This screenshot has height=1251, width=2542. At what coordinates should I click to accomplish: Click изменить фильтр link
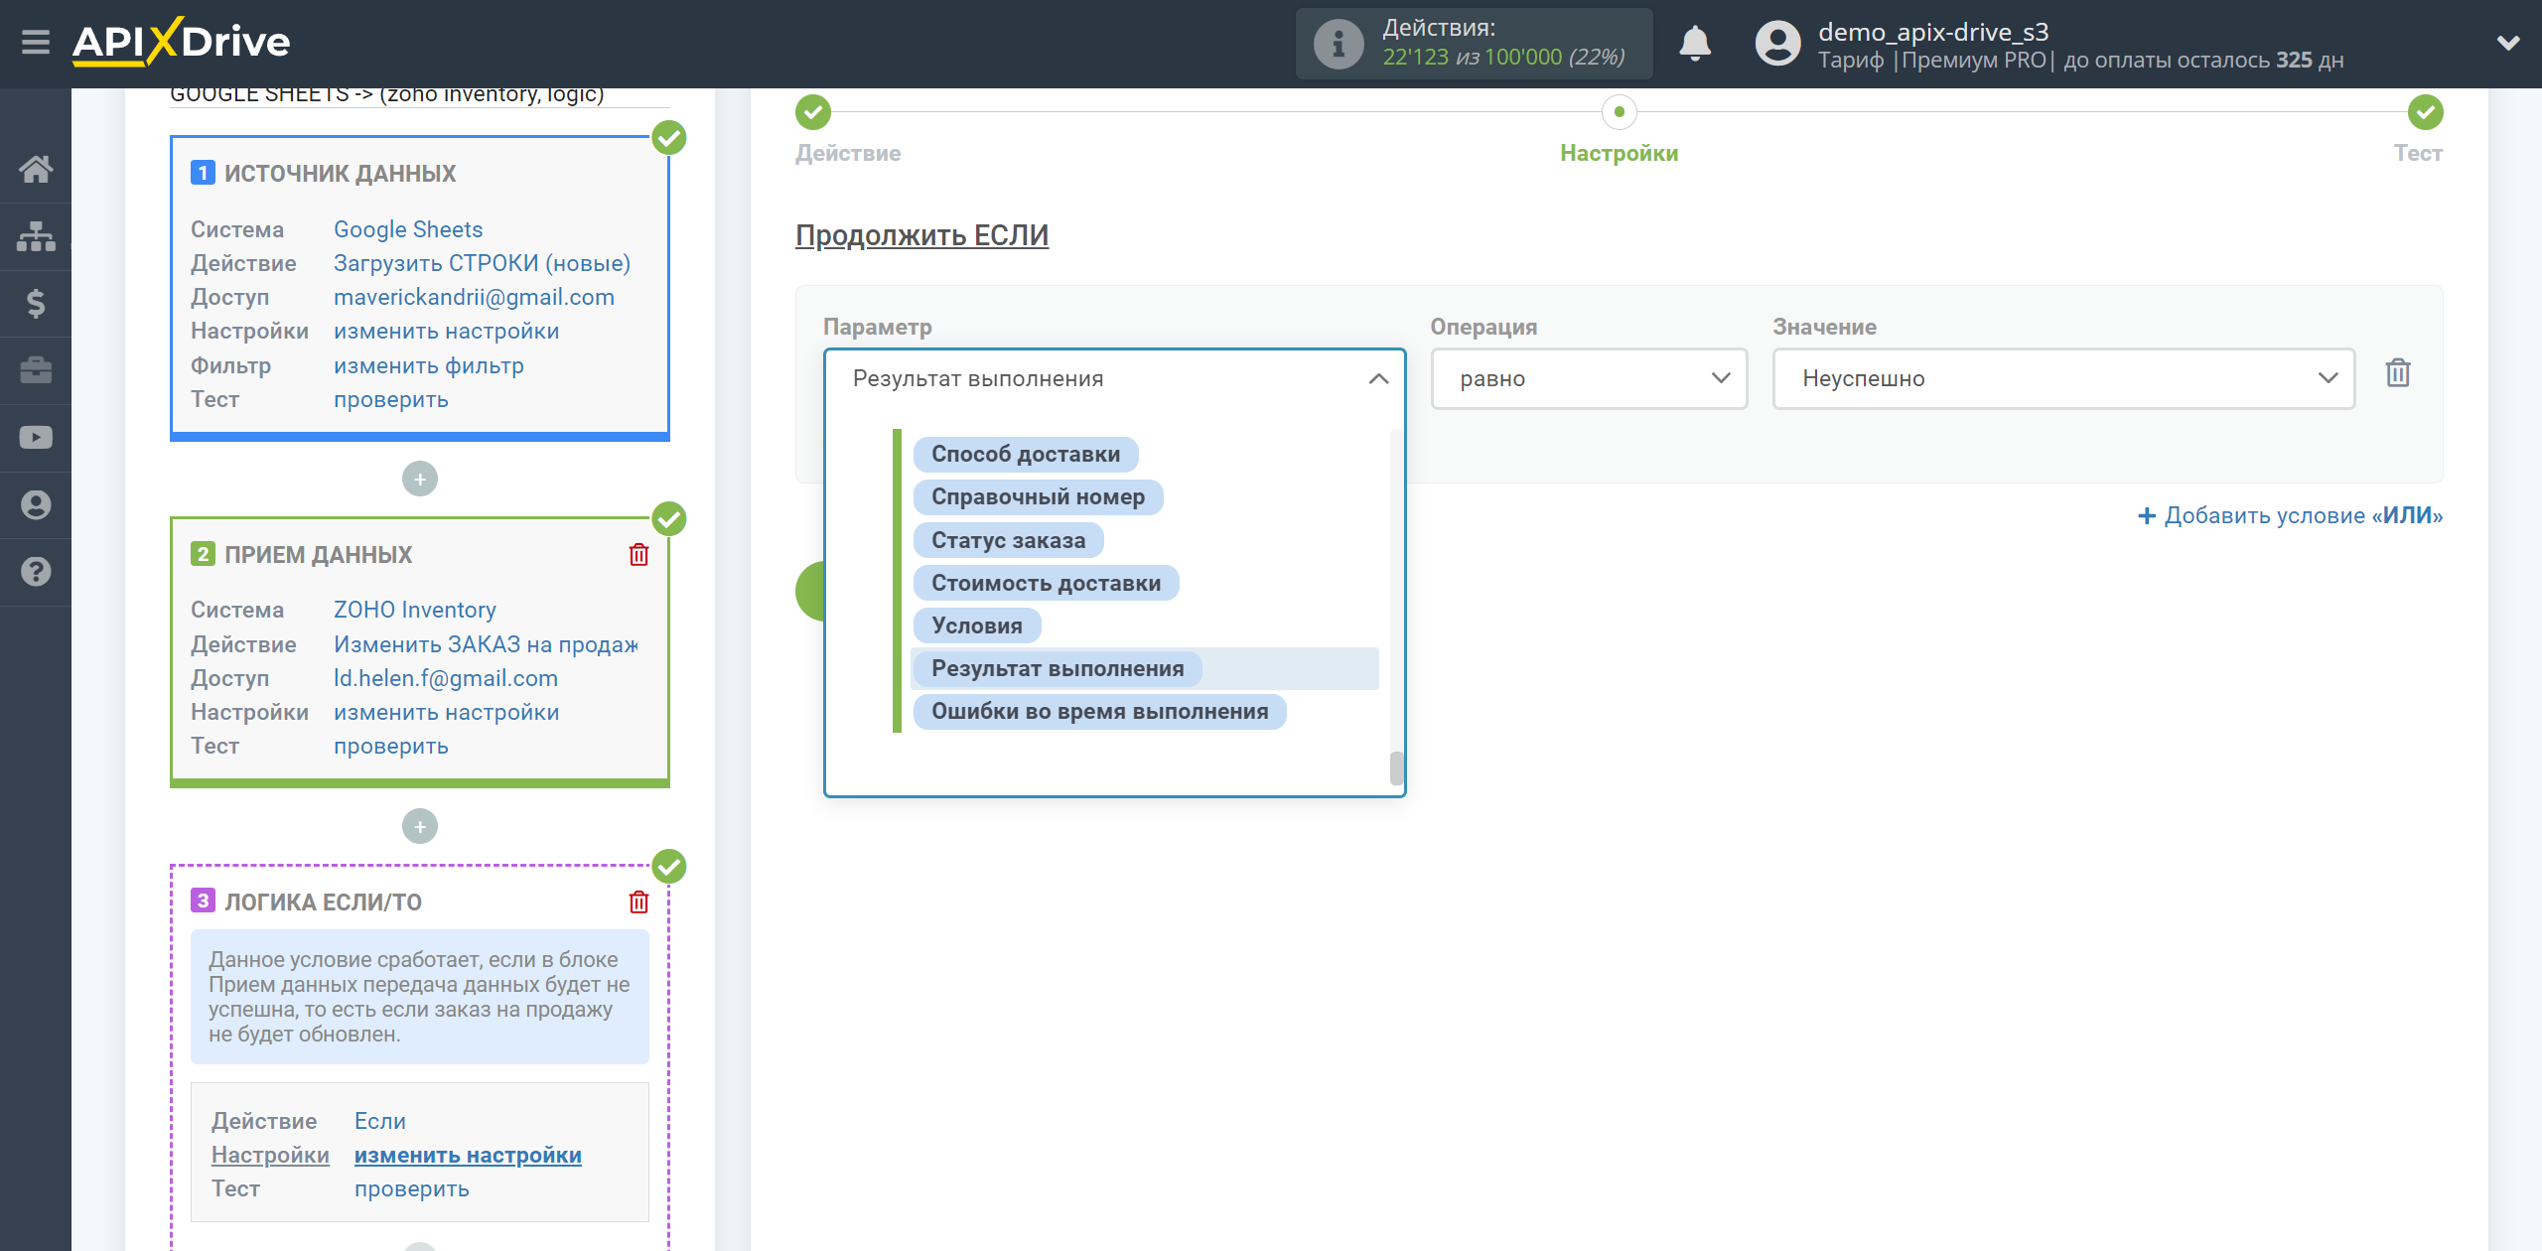point(428,365)
